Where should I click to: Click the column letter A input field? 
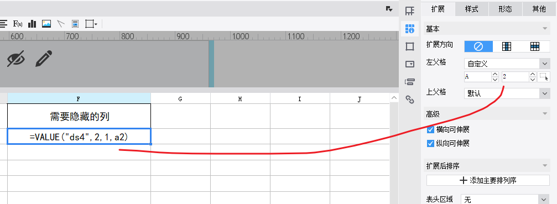pos(478,77)
